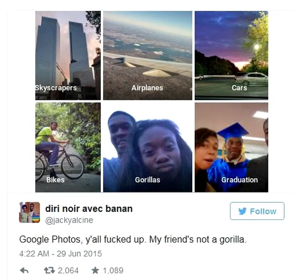296x279 pixels.
Task: Favorite the tweet with the star icon
Action: click(95, 271)
